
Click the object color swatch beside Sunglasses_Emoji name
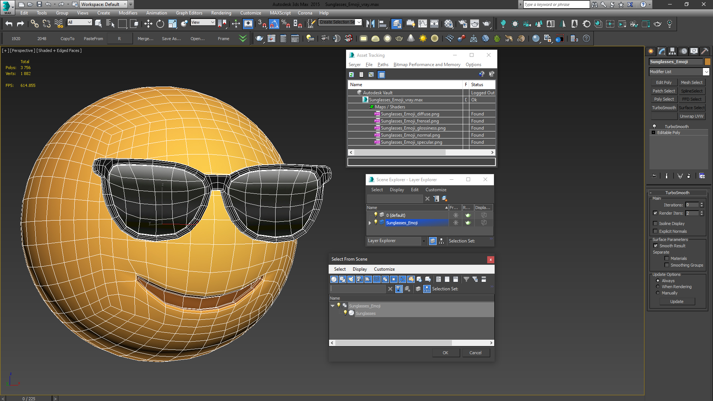[707, 62]
